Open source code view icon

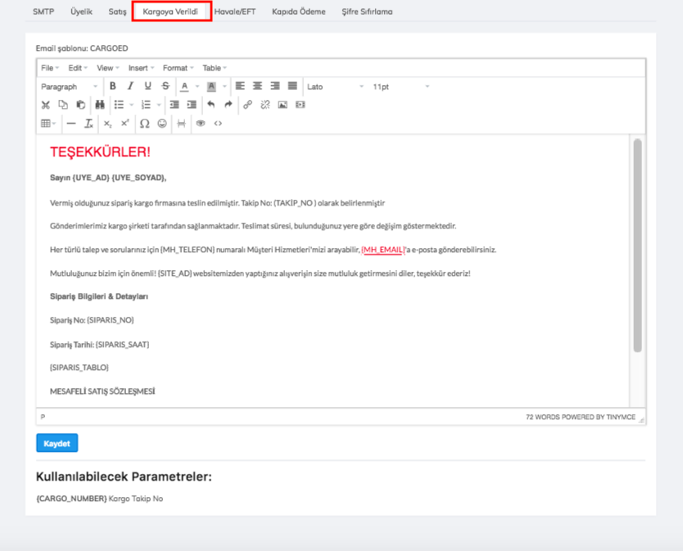[x=218, y=124]
